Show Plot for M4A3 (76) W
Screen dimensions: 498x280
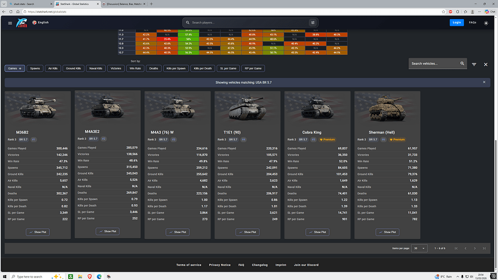coord(178,232)
